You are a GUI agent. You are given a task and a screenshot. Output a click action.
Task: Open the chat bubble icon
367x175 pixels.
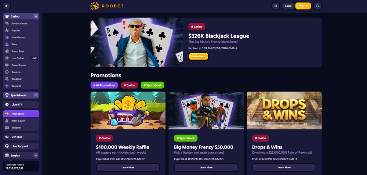click(x=317, y=6)
